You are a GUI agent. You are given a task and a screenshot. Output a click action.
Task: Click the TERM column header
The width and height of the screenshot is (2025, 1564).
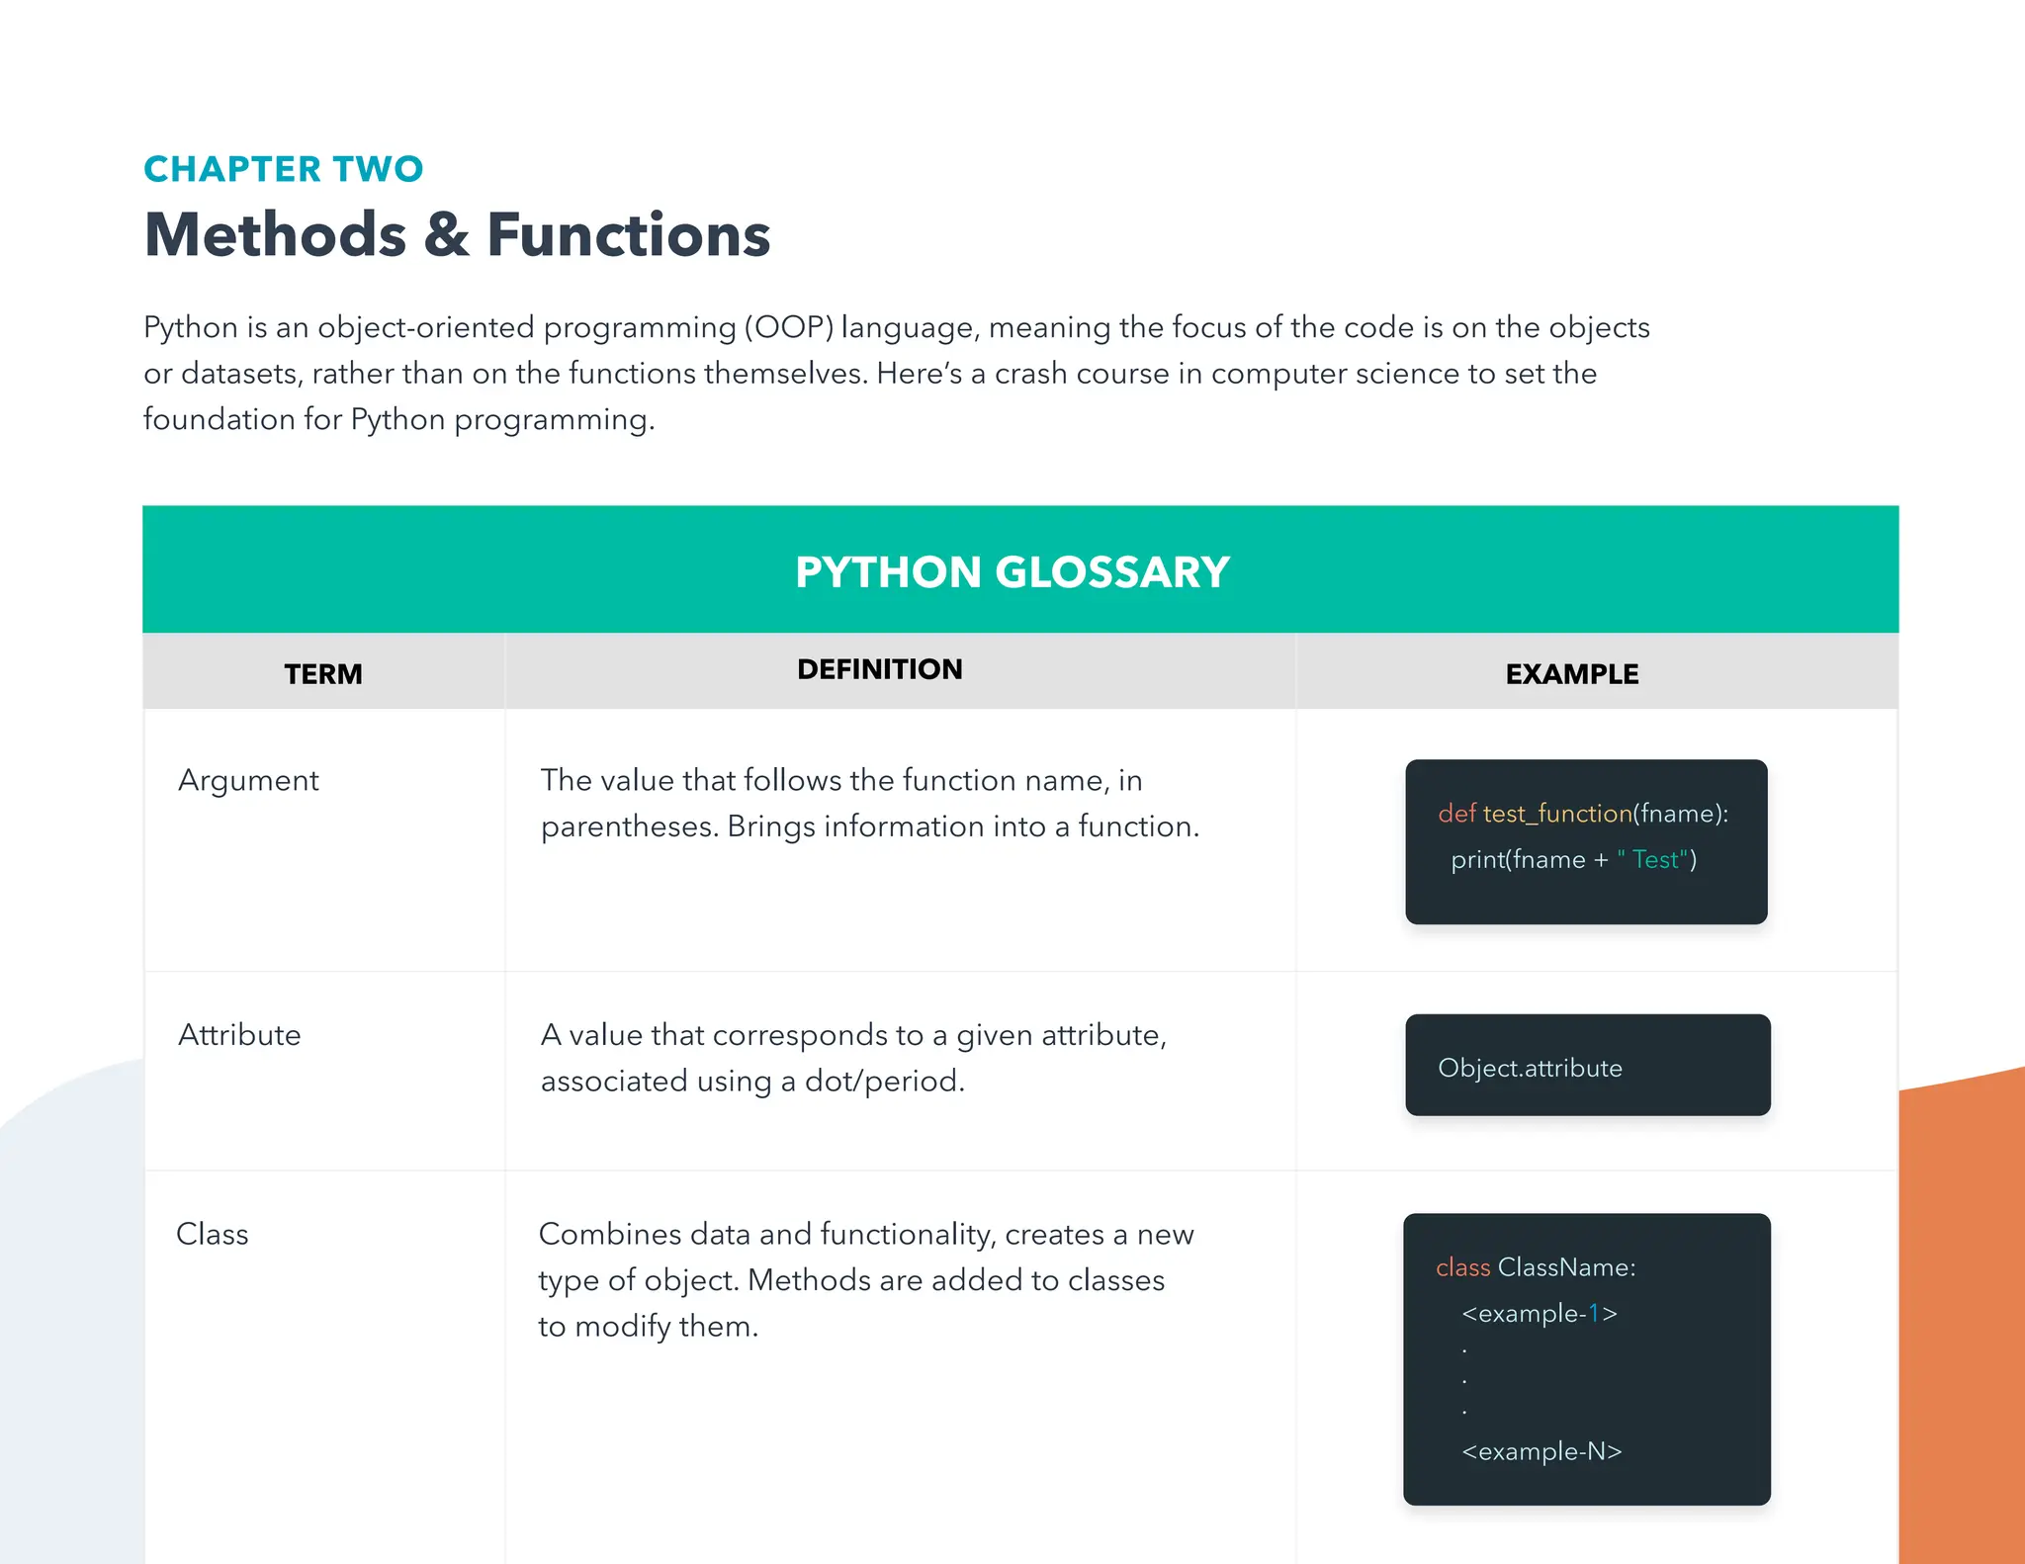[x=323, y=673]
